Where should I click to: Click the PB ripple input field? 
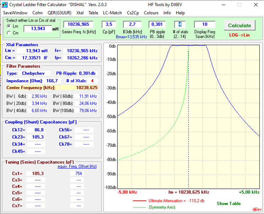click(157, 24)
